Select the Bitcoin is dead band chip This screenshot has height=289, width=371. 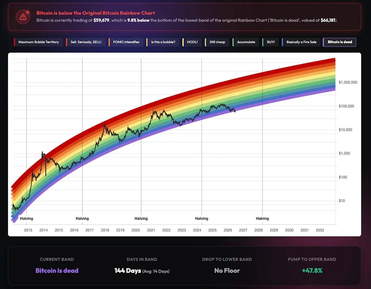pyautogui.click(x=339, y=42)
